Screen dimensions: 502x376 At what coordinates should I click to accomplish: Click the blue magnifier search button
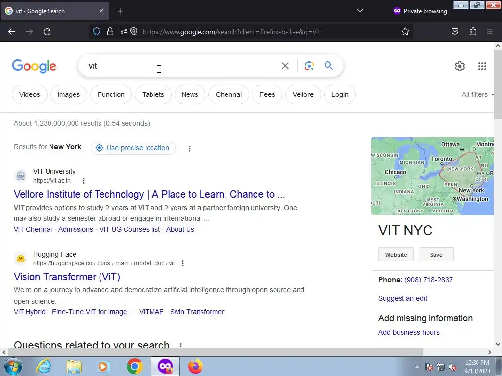click(x=328, y=66)
